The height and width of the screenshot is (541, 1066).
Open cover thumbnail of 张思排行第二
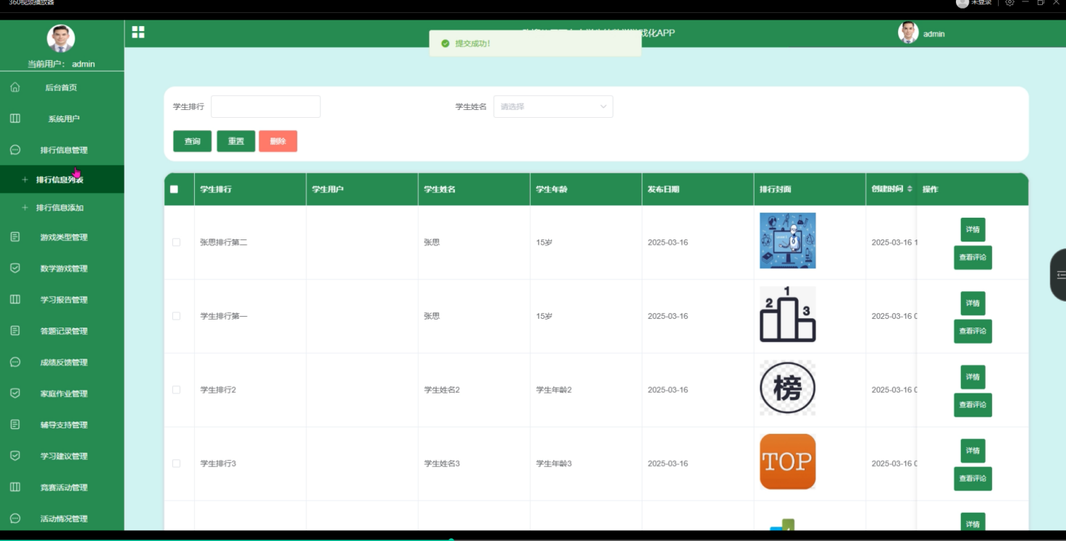tap(787, 241)
